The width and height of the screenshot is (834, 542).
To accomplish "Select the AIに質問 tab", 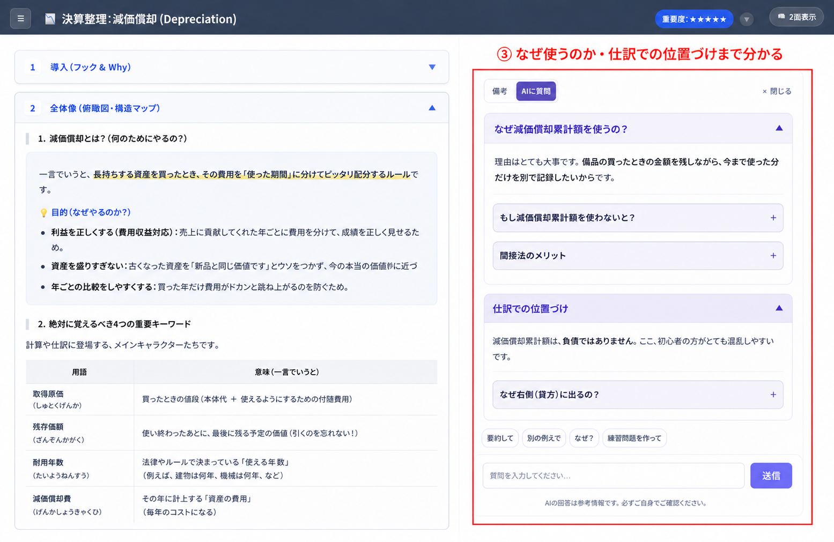I will (x=536, y=91).
